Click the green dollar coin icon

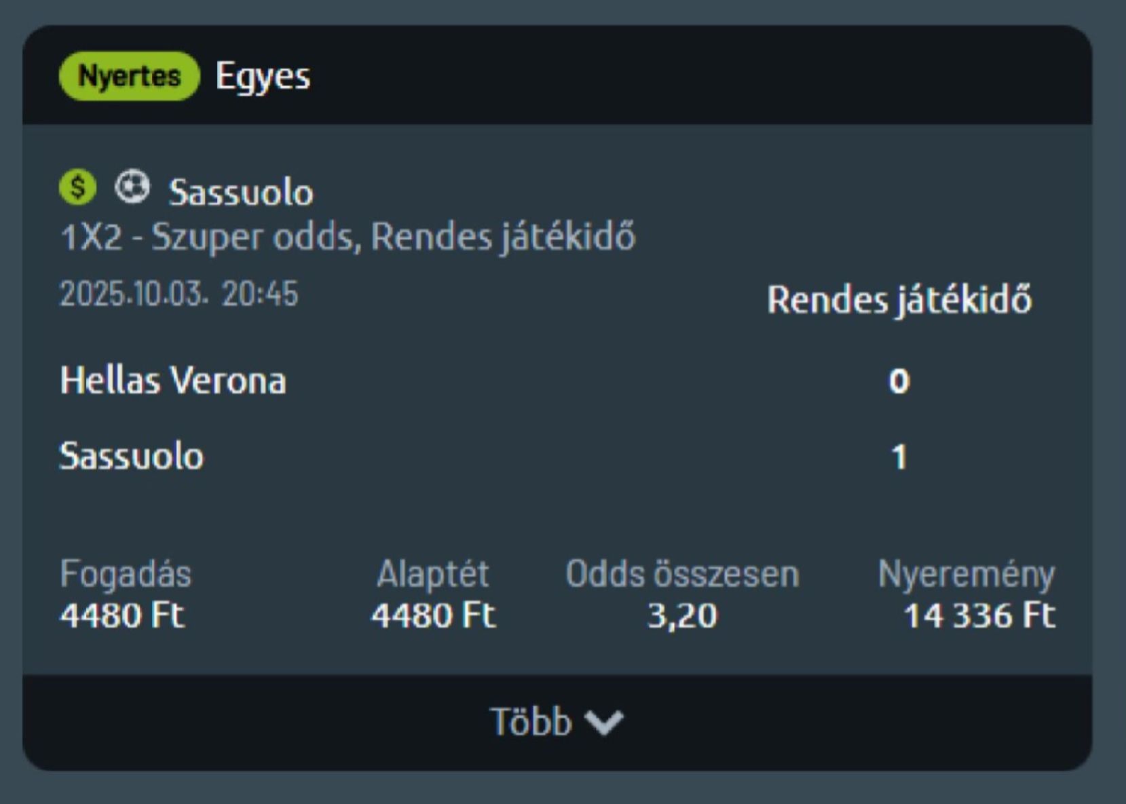click(x=78, y=187)
